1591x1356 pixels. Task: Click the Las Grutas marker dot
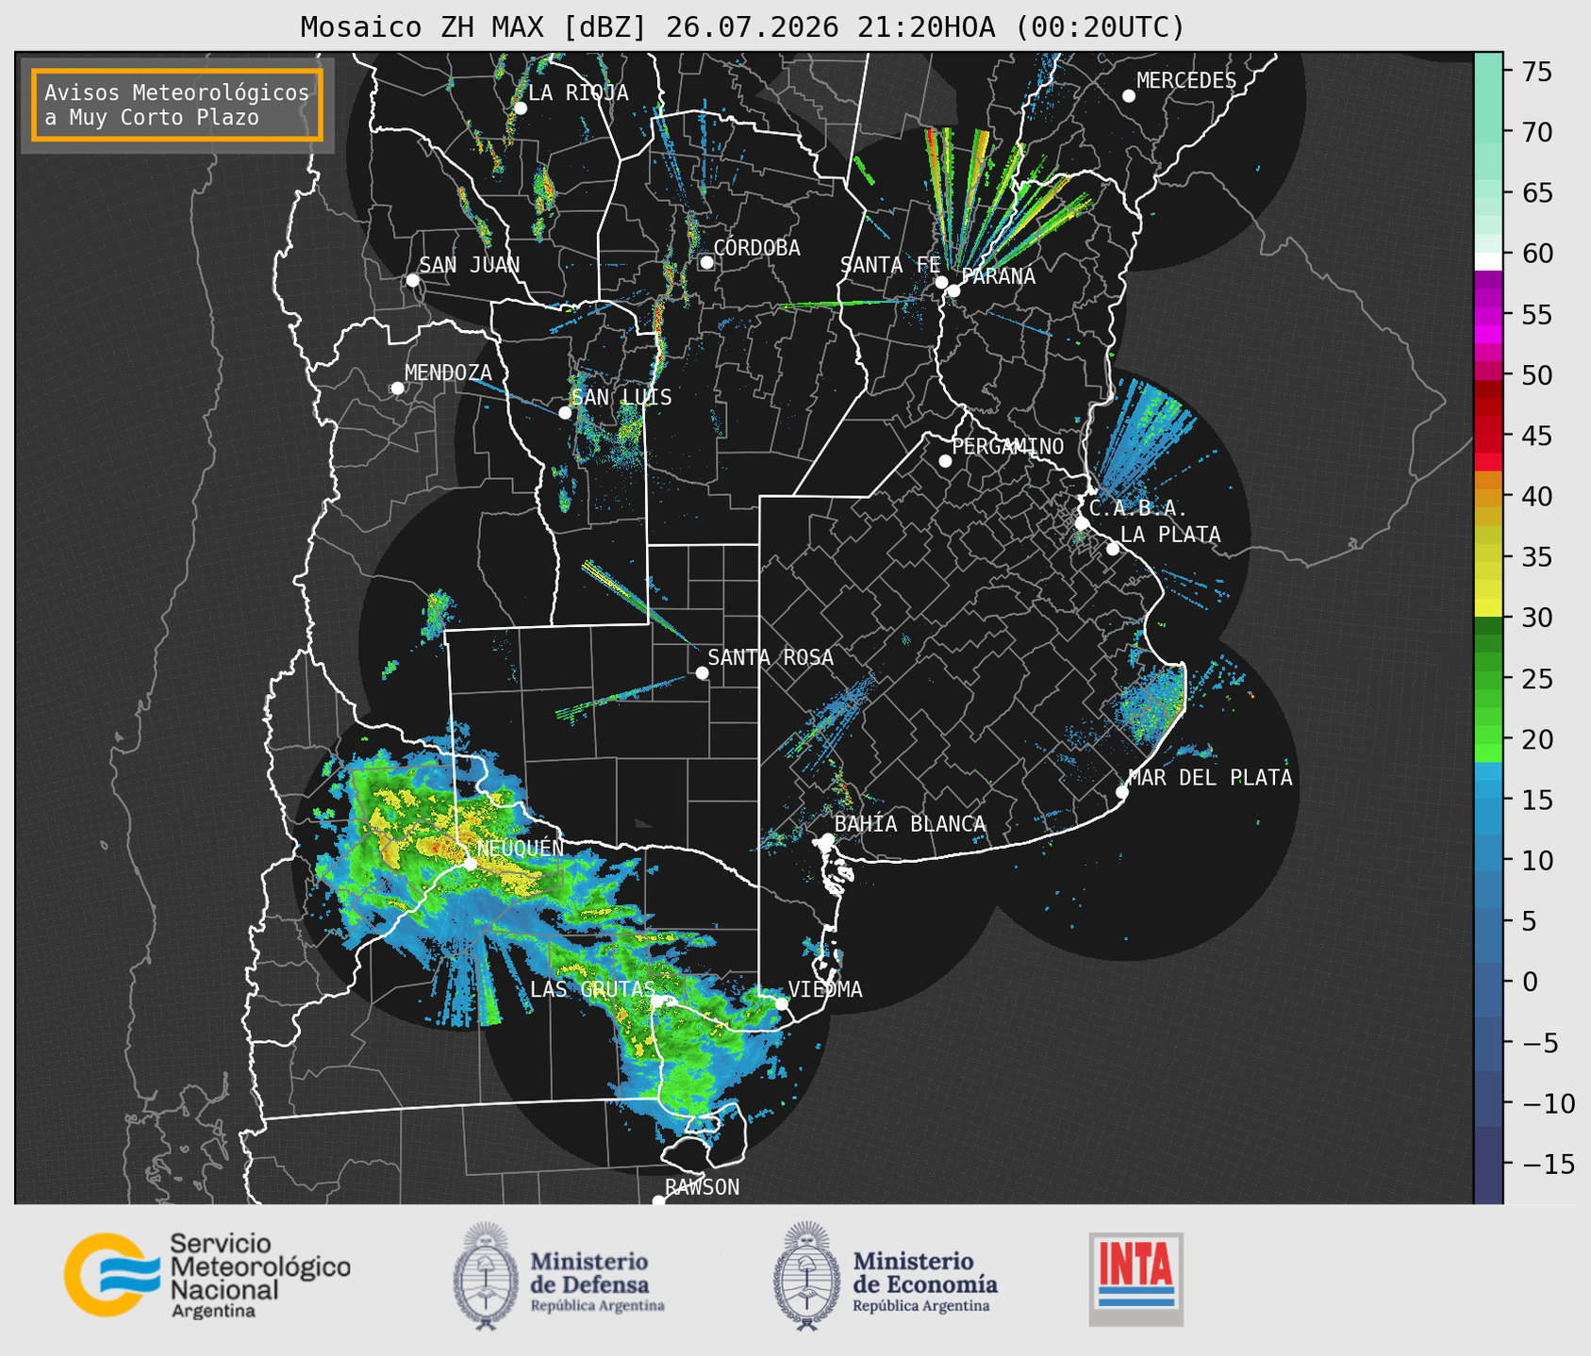coord(657,1001)
